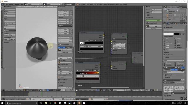The image size is (188, 105).
Task: Open File Explorer from taskbar
Action: click(46, 103)
